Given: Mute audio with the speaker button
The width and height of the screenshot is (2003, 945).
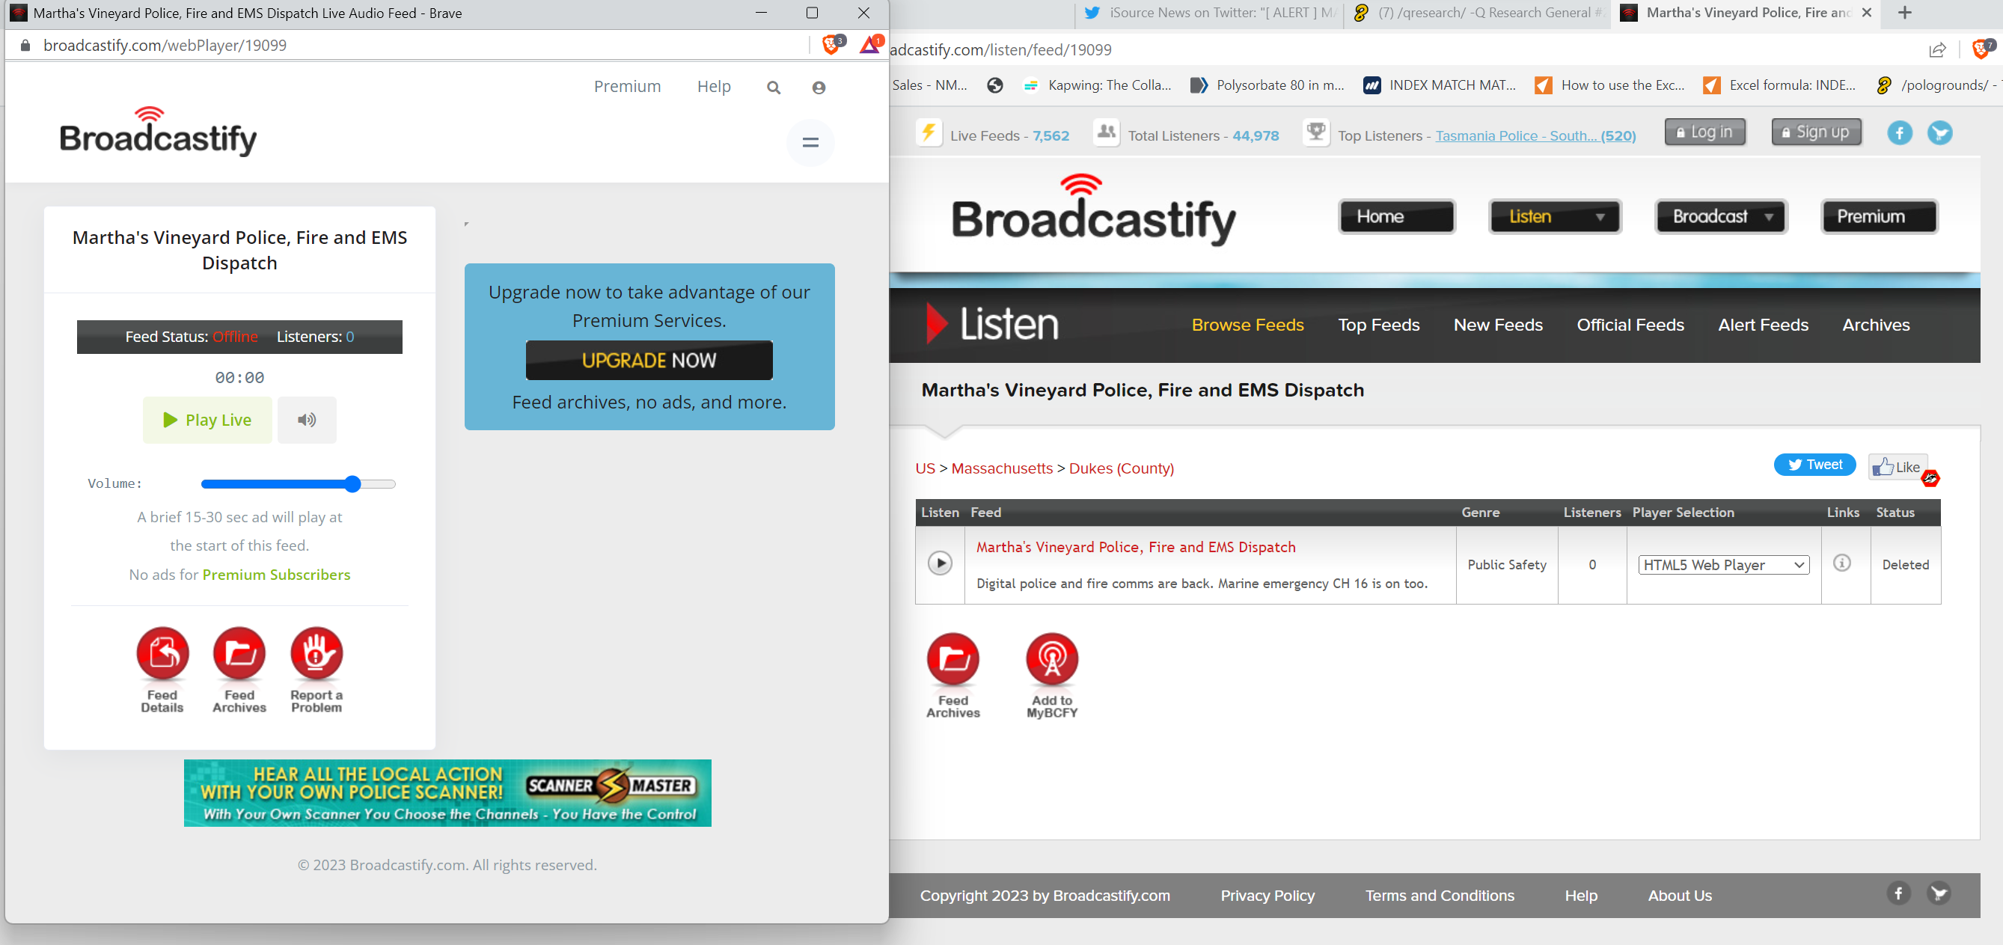Looking at the screenshot, I should point(307,420).
